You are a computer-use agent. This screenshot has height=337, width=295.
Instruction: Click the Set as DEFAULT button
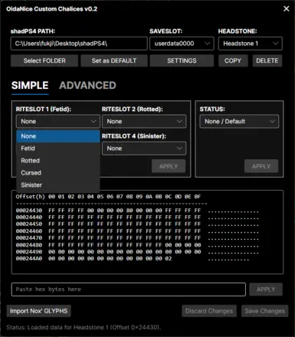(x=114, y=61)
